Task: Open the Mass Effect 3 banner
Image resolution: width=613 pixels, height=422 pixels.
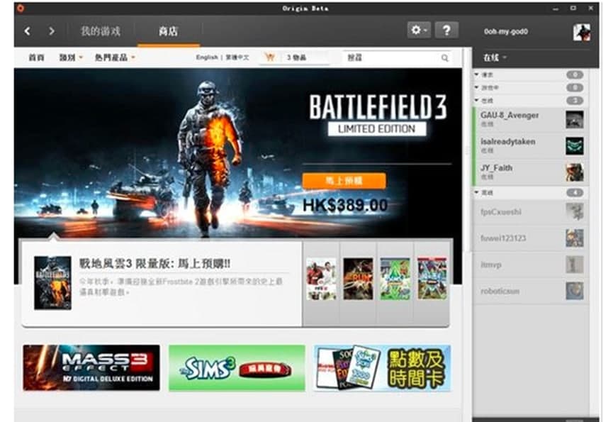Action: pos(91,368)
